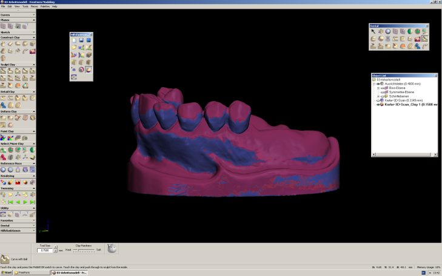Collapse the Sculpt Clay section header
This screenshot has width=442, height=276.
click(x=18, y=64)
